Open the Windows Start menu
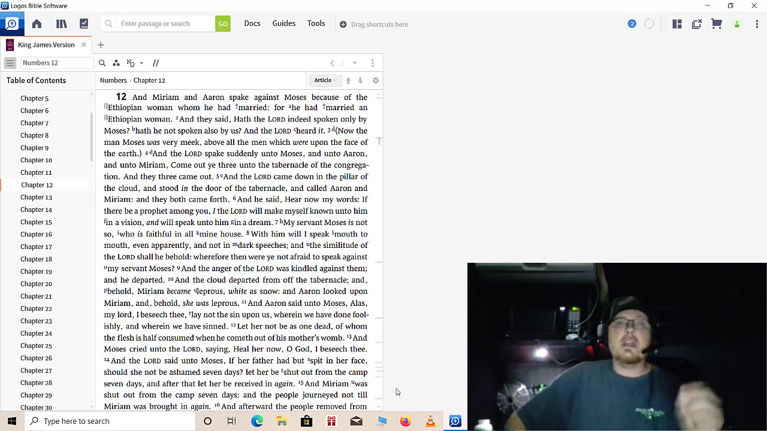This screenshot has width=767, height=431. [12, 421]
